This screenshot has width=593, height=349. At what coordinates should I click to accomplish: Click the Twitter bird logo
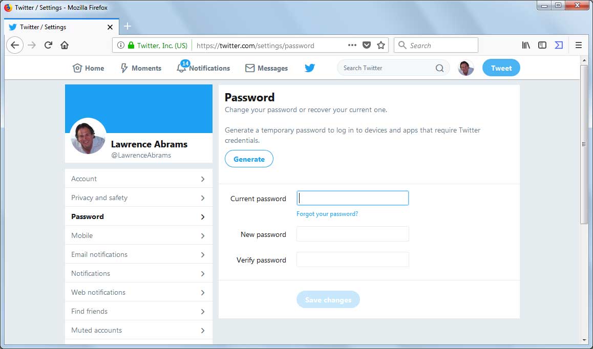[309, 68]
